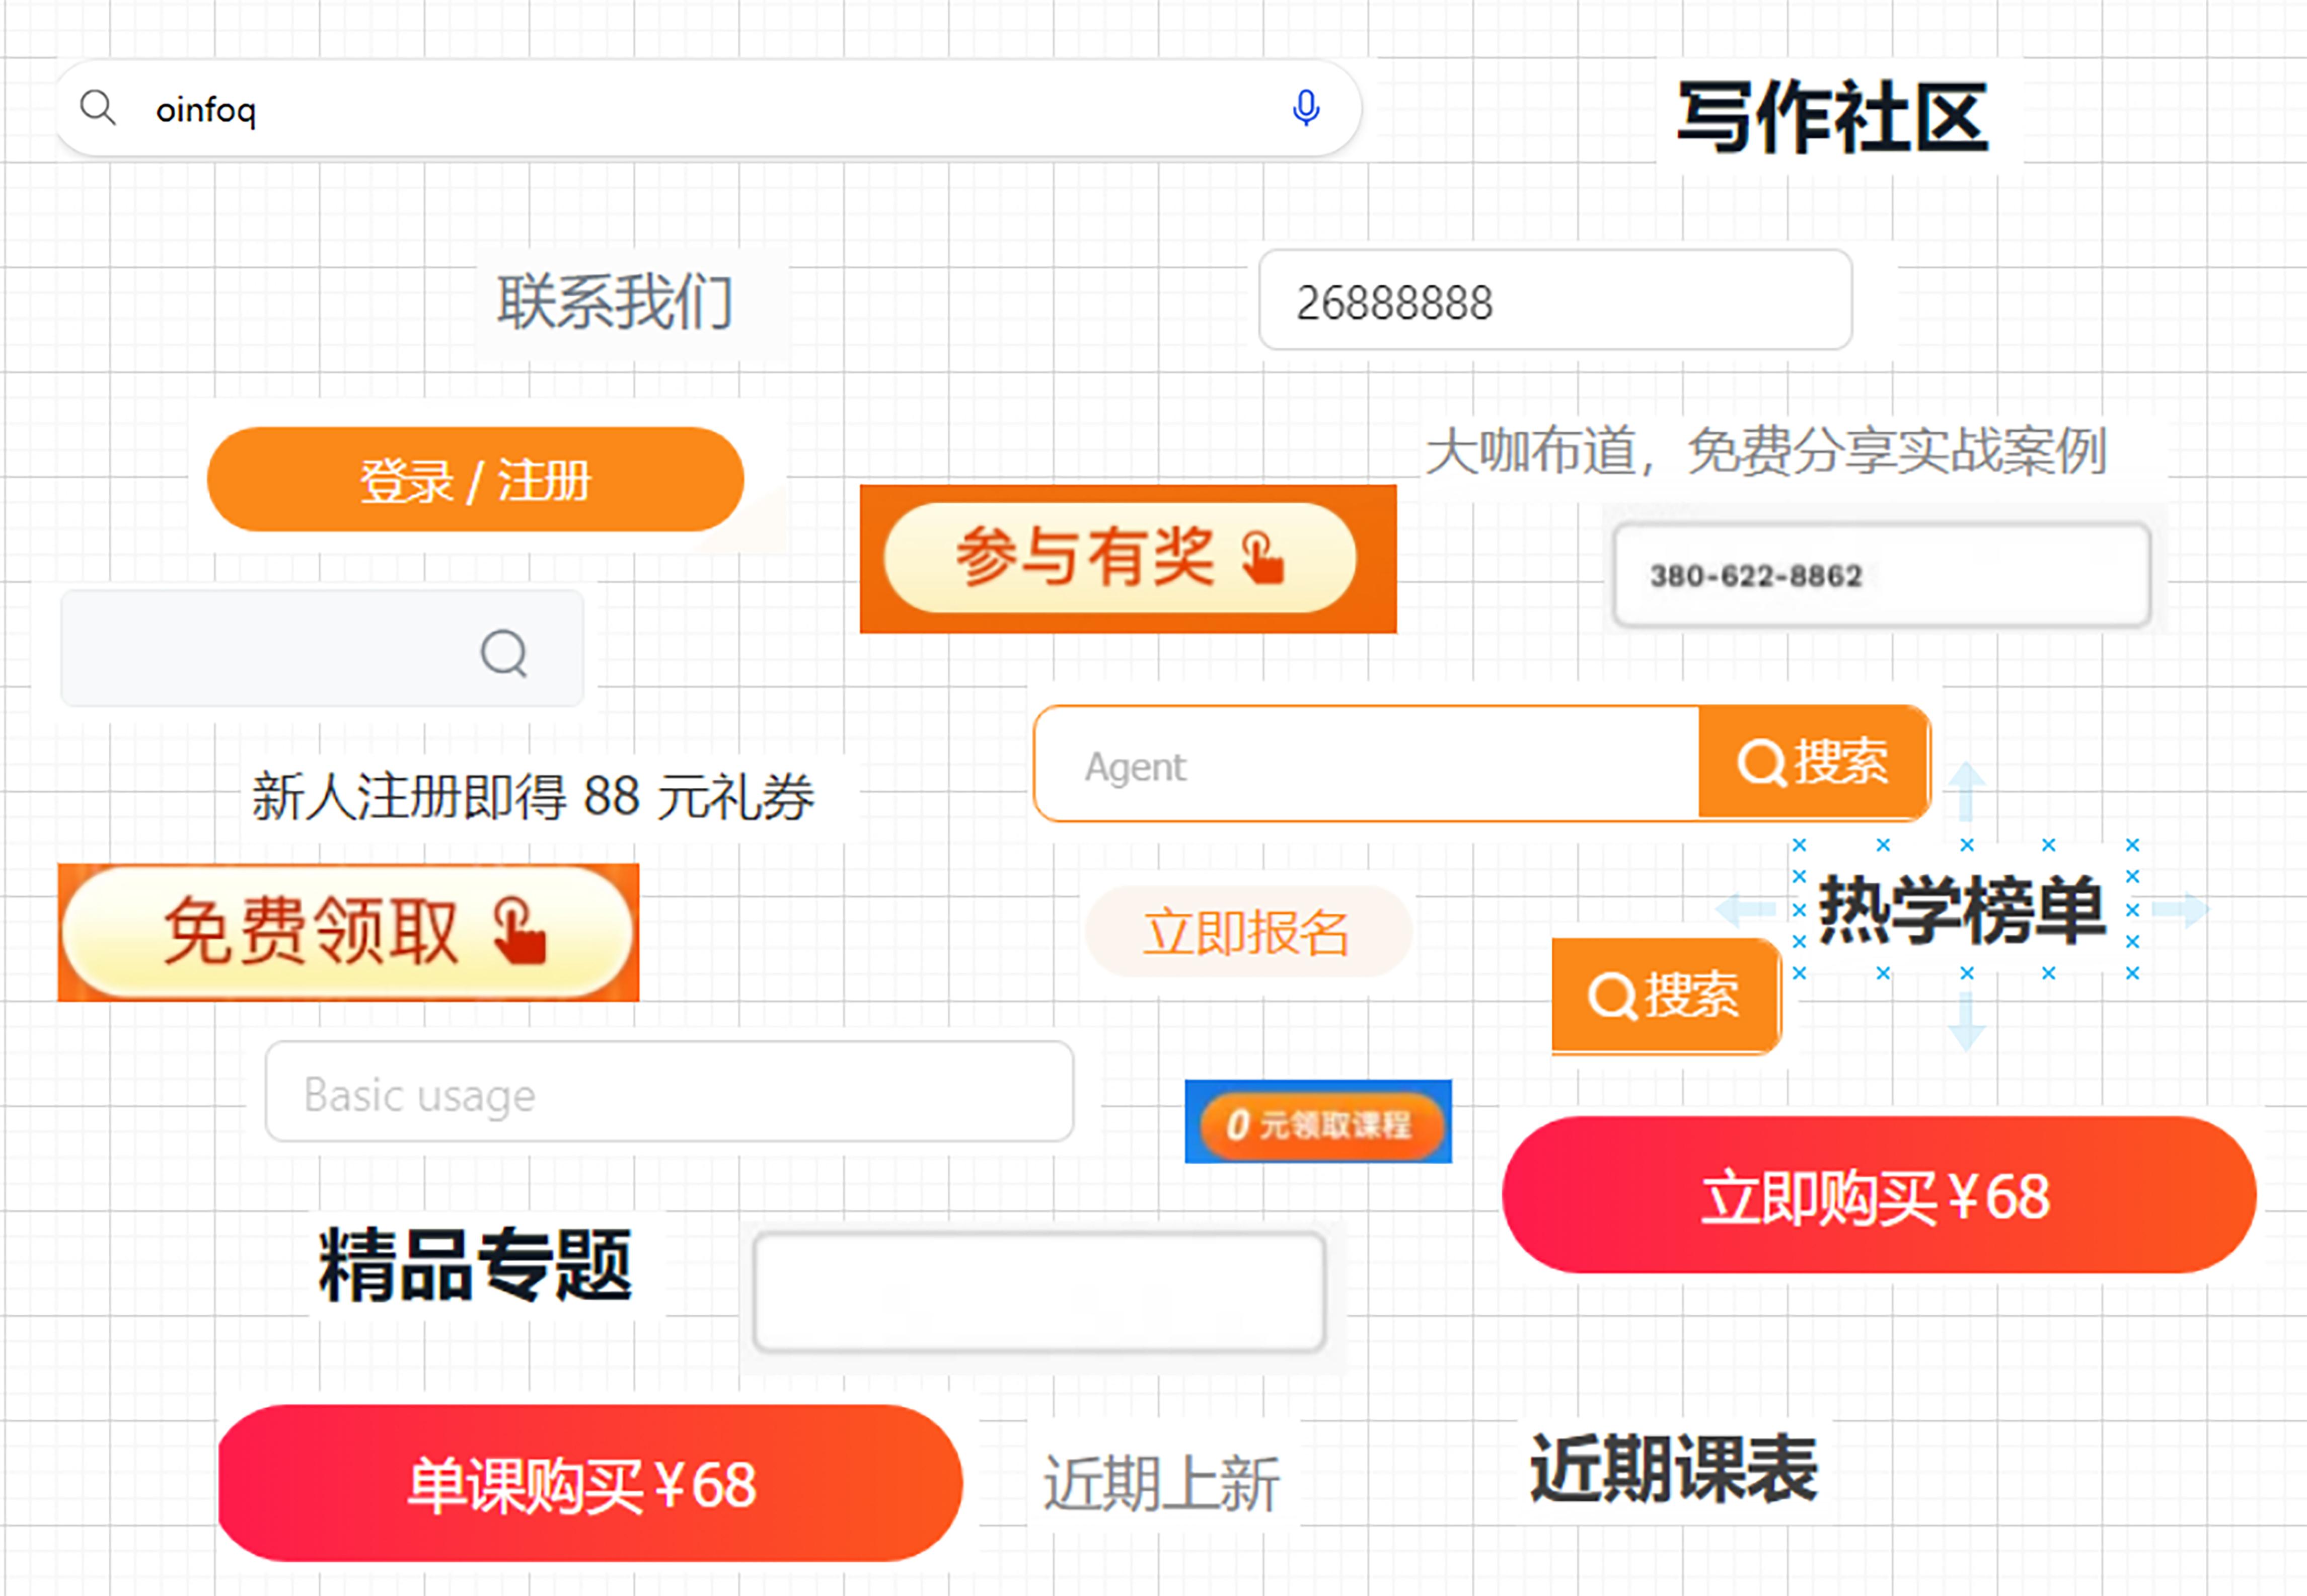Click the 0 元领取课程 banner button

[1319, 1124]
